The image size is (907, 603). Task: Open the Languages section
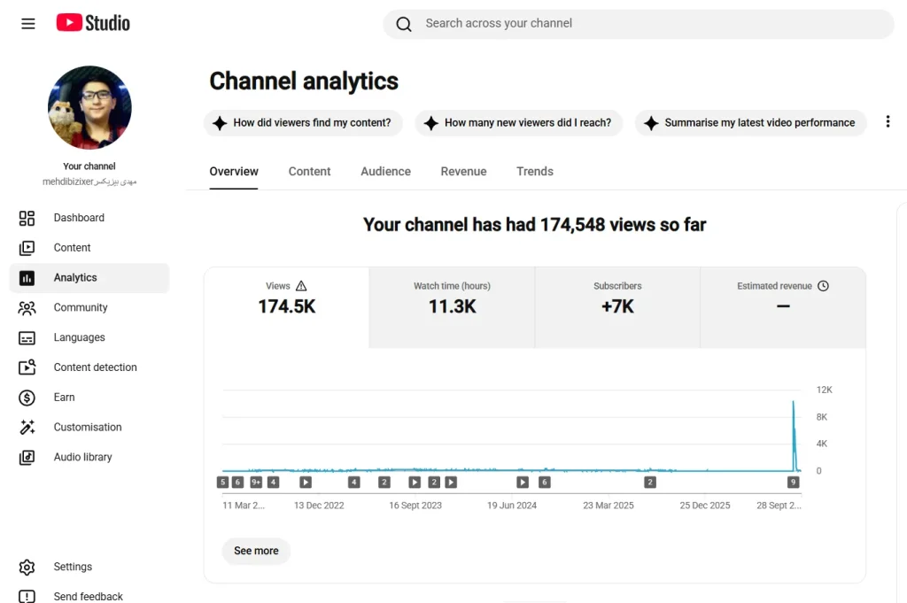[x=89, y=337]
